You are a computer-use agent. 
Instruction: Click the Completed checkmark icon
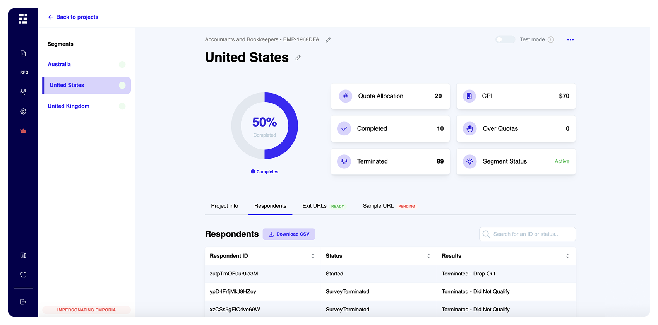[x=344, y=128]
